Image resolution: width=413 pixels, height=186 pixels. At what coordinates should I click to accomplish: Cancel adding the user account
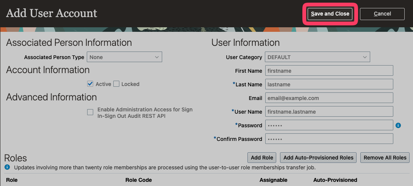coord(382,14)
